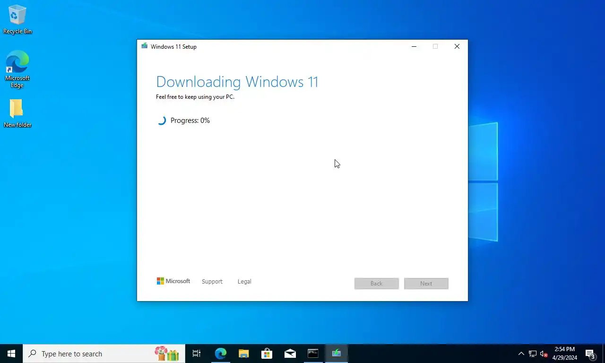Open the clock showing 2:54 PM
The image size is (605, 363).
tap(565, 354)
